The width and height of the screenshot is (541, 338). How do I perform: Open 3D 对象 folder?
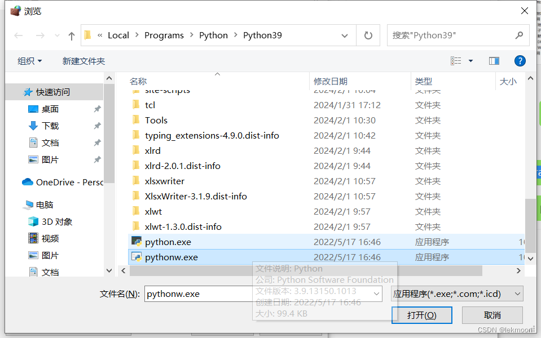tap(57, 221)
